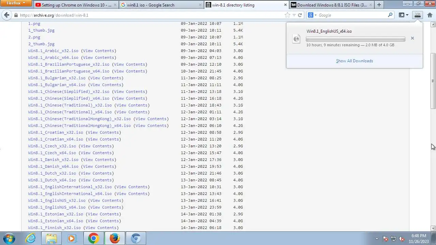Switch to the win8.1 iso Google Search tab
The width and height of the screenshot is (436, 245).
coord(161,5)
